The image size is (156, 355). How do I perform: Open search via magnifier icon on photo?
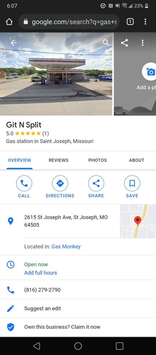pos(106,43)
